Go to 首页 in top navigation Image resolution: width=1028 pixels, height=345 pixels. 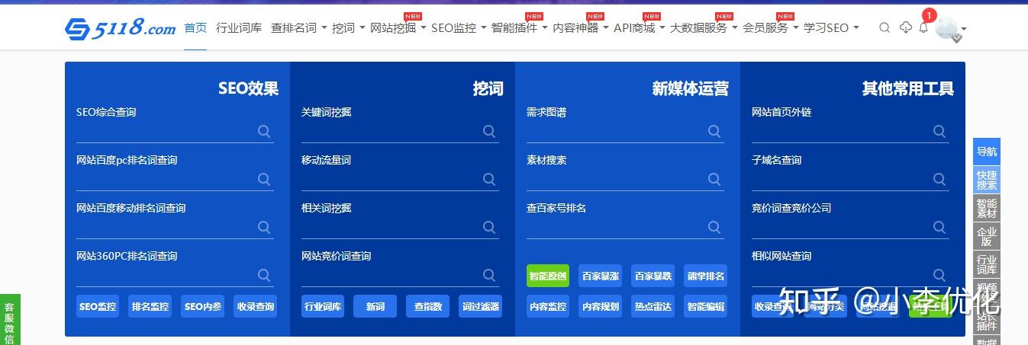coord(195,27)
